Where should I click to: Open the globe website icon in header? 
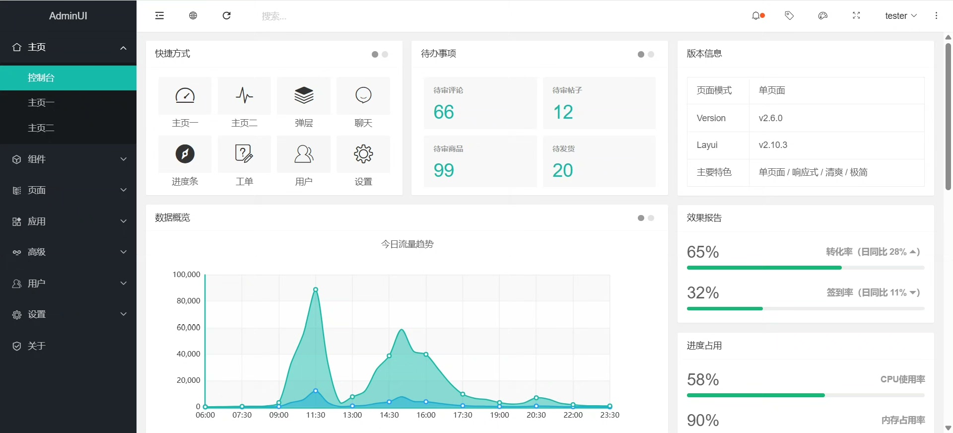coord(193,16)
